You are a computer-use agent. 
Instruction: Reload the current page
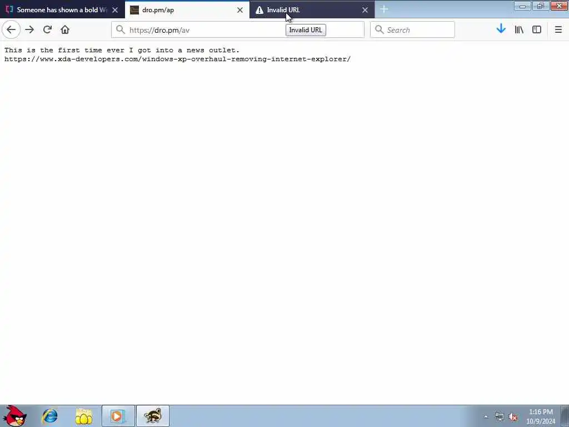tap(47, 30)
